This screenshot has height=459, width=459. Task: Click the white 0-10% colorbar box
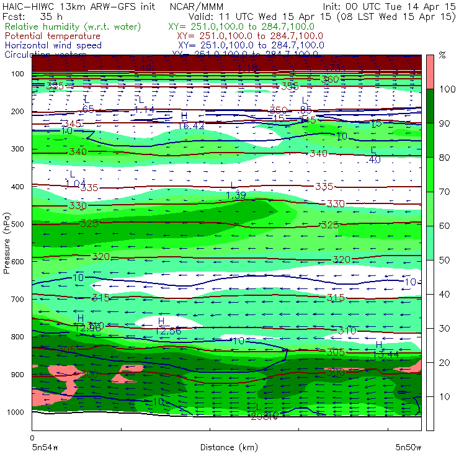pos(430,414)
